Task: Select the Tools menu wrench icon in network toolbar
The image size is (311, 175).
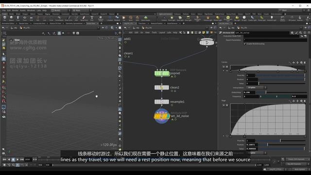Action: coord(180,33)
